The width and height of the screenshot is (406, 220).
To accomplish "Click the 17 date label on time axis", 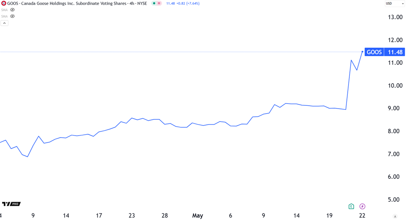I will tap(99, 215).
